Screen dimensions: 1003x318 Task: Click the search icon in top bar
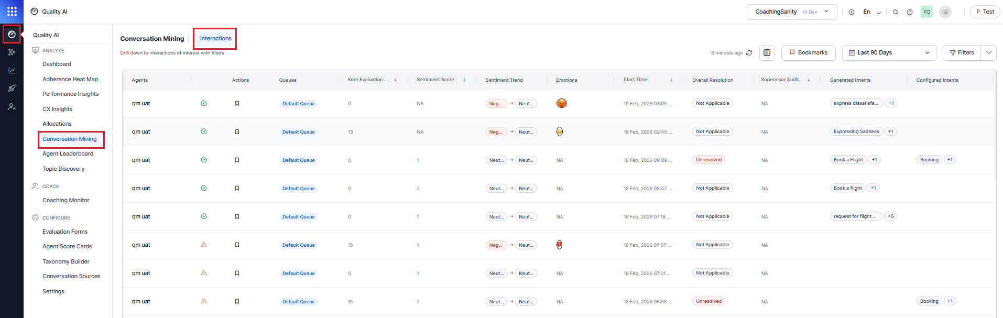coord(896,12)
